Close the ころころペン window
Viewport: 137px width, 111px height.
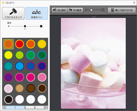134,3
